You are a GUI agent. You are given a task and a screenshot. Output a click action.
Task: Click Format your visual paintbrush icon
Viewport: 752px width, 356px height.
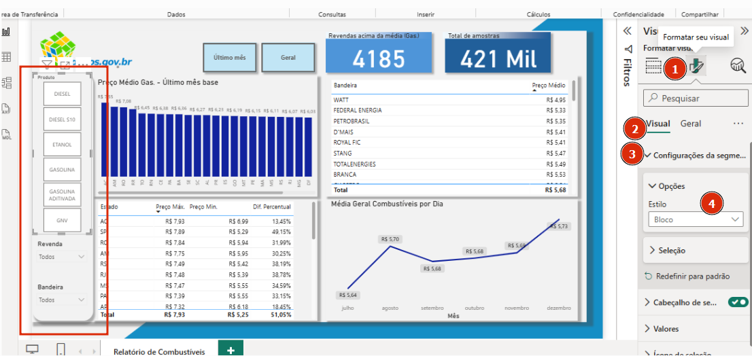[696, 67]
